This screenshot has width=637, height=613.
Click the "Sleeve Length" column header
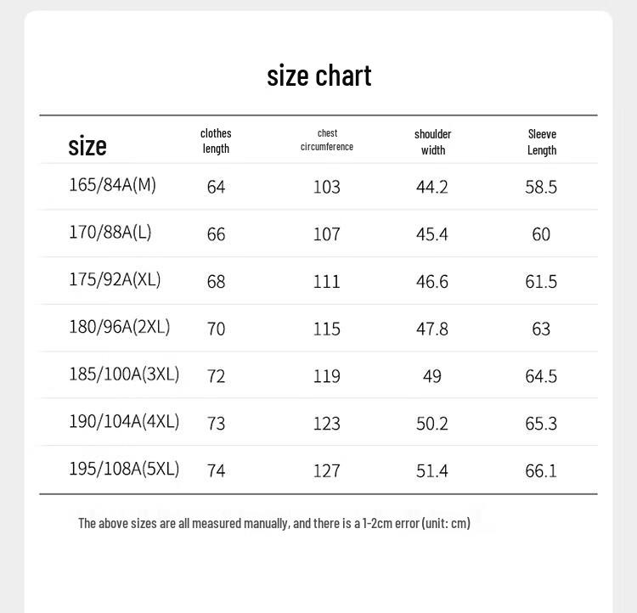coord(542,142)
